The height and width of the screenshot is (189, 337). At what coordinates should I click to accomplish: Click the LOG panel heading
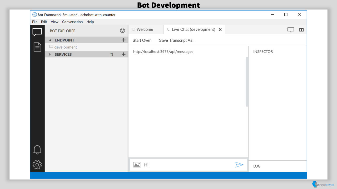point(257,166)
